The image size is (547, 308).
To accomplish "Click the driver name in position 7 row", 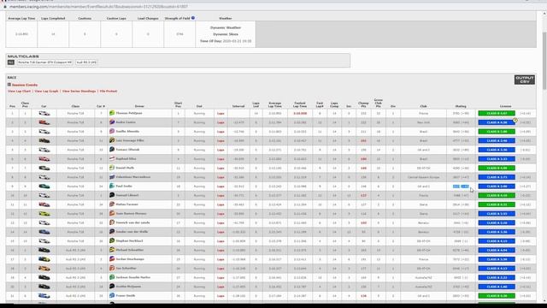I will point(125,168).
